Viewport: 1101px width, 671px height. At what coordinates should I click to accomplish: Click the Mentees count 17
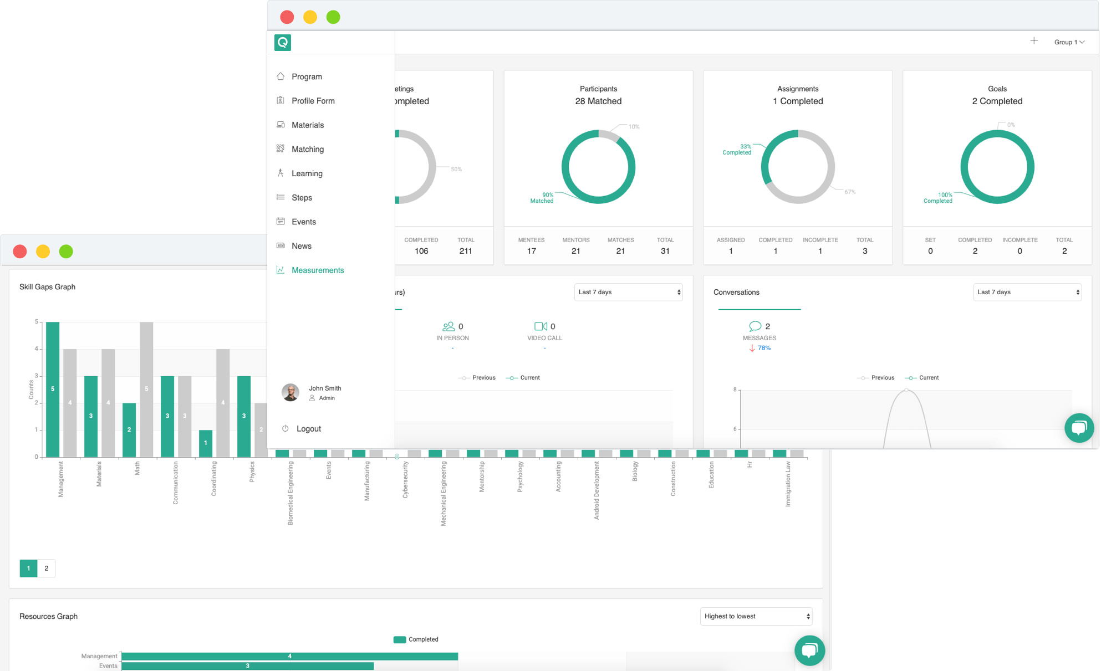pyautogui.click(x=531, y=251)
